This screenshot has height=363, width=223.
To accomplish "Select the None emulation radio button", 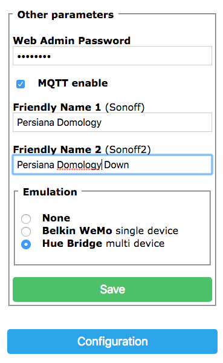I will [26, 219].
